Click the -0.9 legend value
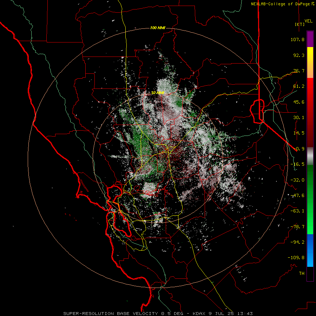316x316 pixels. [299, 149]
